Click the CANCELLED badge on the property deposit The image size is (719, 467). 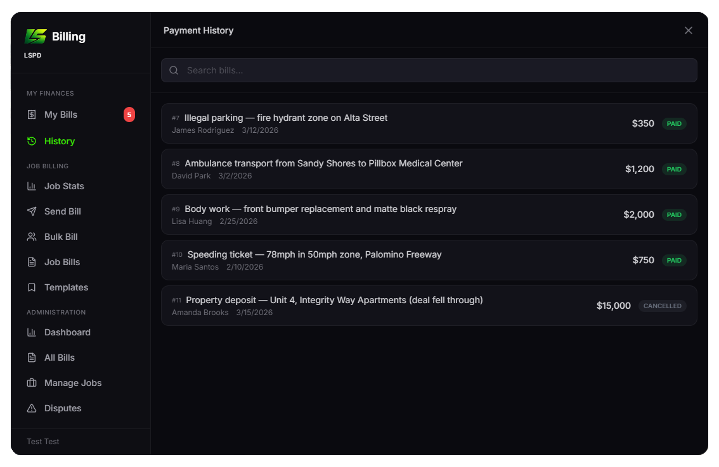click(x=662, y=306)
